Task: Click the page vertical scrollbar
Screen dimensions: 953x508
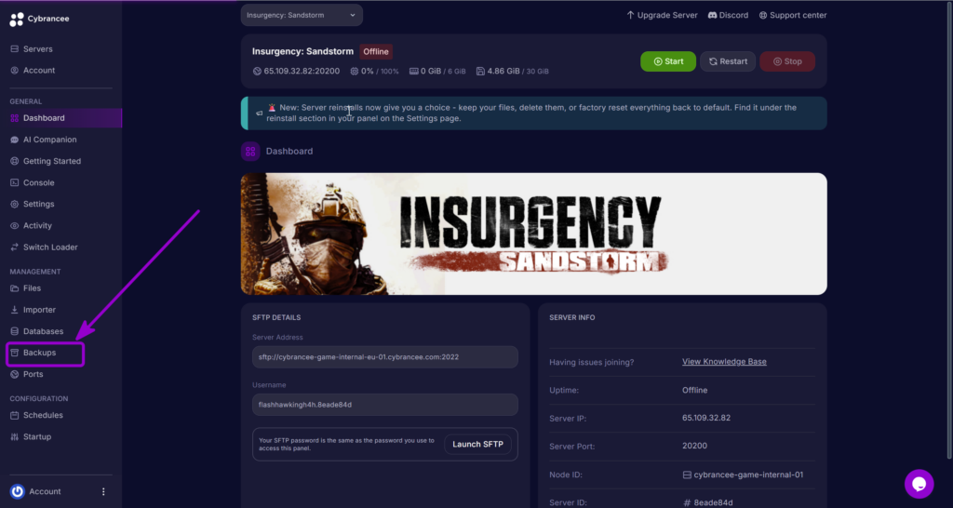Action: 950,231
